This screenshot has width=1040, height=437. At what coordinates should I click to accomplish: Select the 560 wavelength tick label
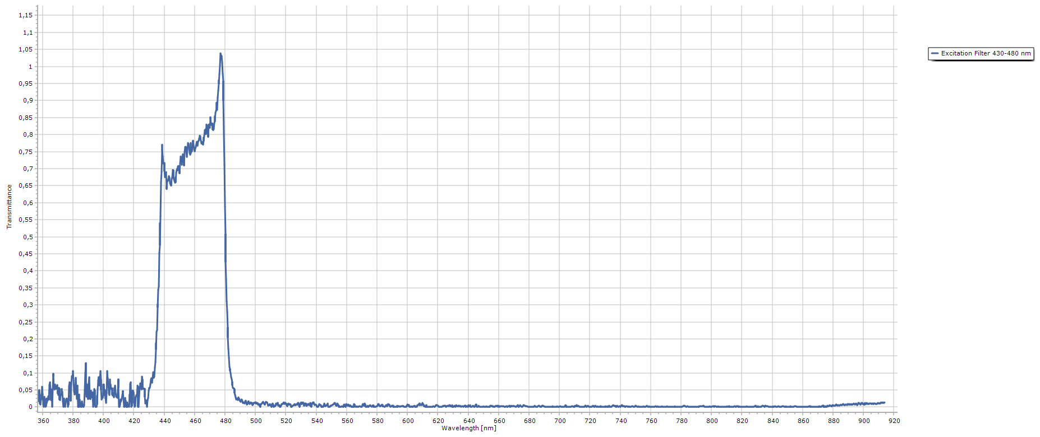point(347,421)
